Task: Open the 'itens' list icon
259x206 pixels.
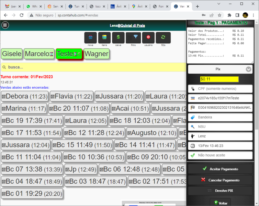Action: 104,37
